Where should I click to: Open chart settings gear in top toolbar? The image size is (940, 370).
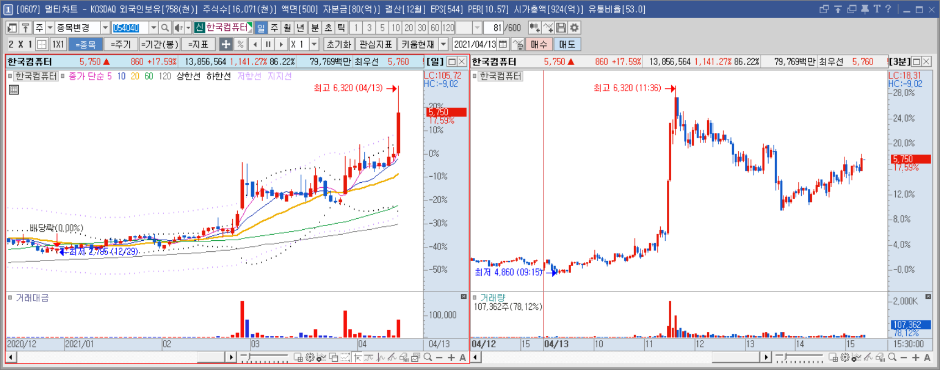574,28
